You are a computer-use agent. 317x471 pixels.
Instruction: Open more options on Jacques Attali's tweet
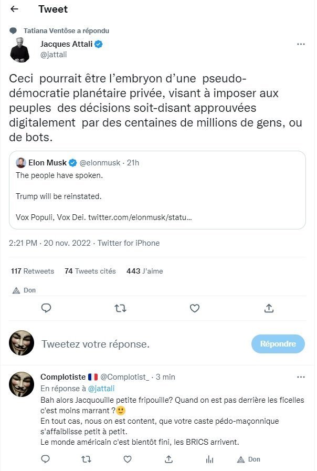coord(301,45)
